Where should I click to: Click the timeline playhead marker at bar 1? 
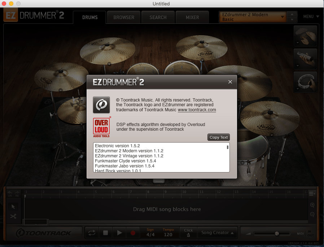25,196
